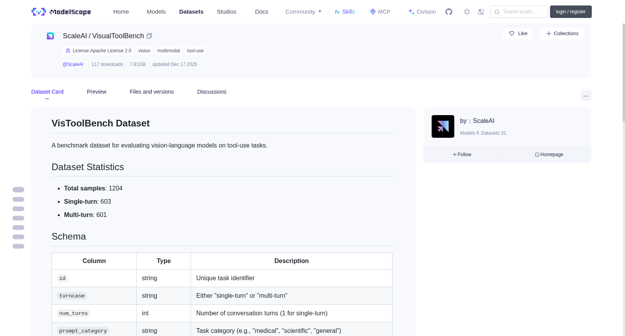Screen dimensions: 625x336
Task: Open the @ScaleAI profile link
Action: 73,64
